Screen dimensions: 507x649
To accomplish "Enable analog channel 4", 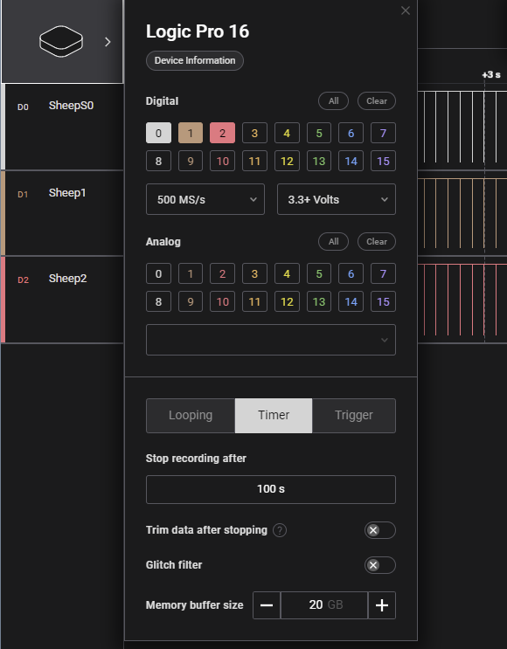I will [x=287, y=273].
